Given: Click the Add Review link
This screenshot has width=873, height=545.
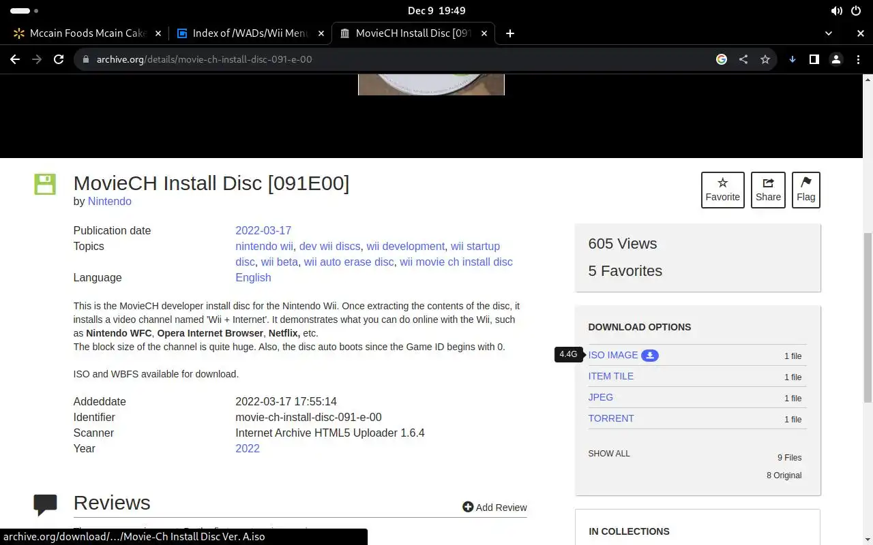Looking at the screenshot, I should click(x=494, y=508).
